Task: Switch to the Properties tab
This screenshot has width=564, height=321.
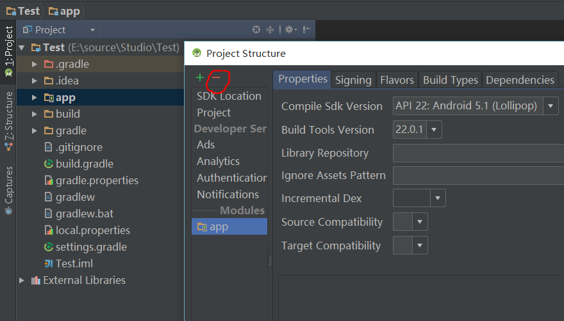Action: tap(303, 79)
